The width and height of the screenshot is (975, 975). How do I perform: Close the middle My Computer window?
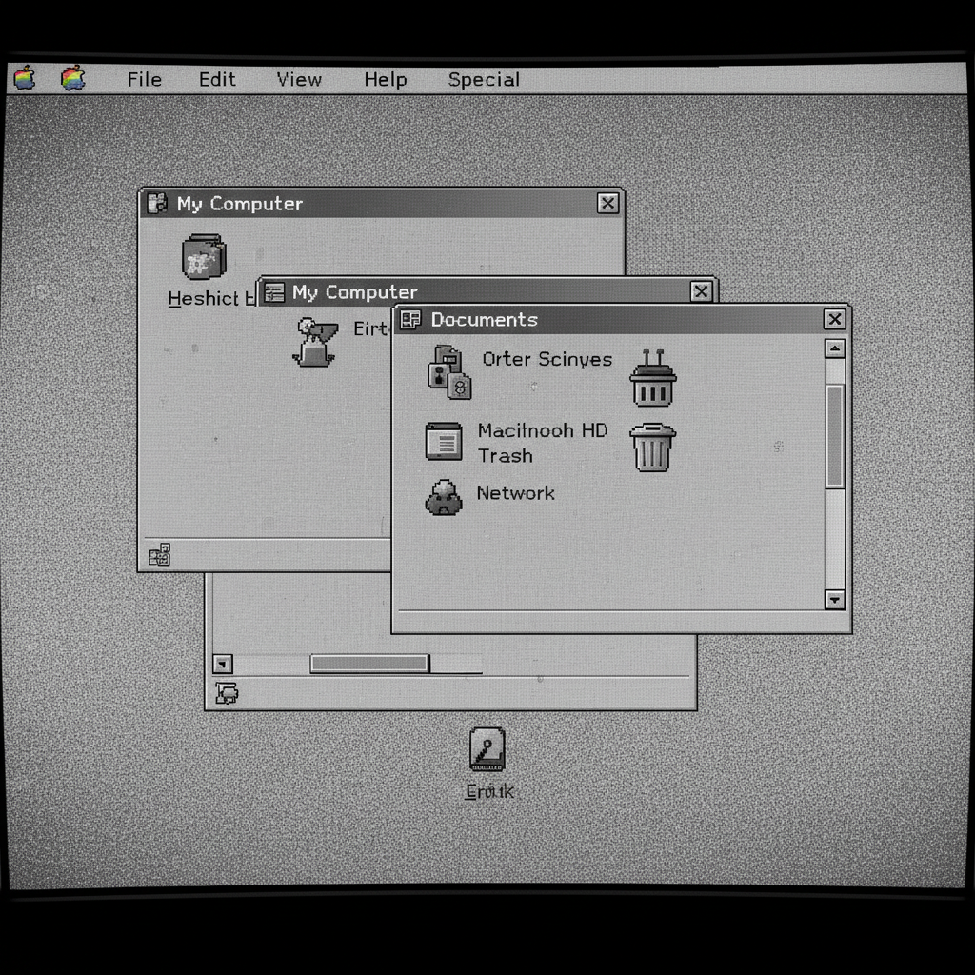(x=701, y=291)
